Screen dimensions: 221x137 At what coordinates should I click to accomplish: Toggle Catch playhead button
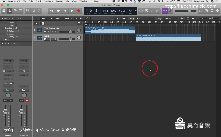coord(88,18)
